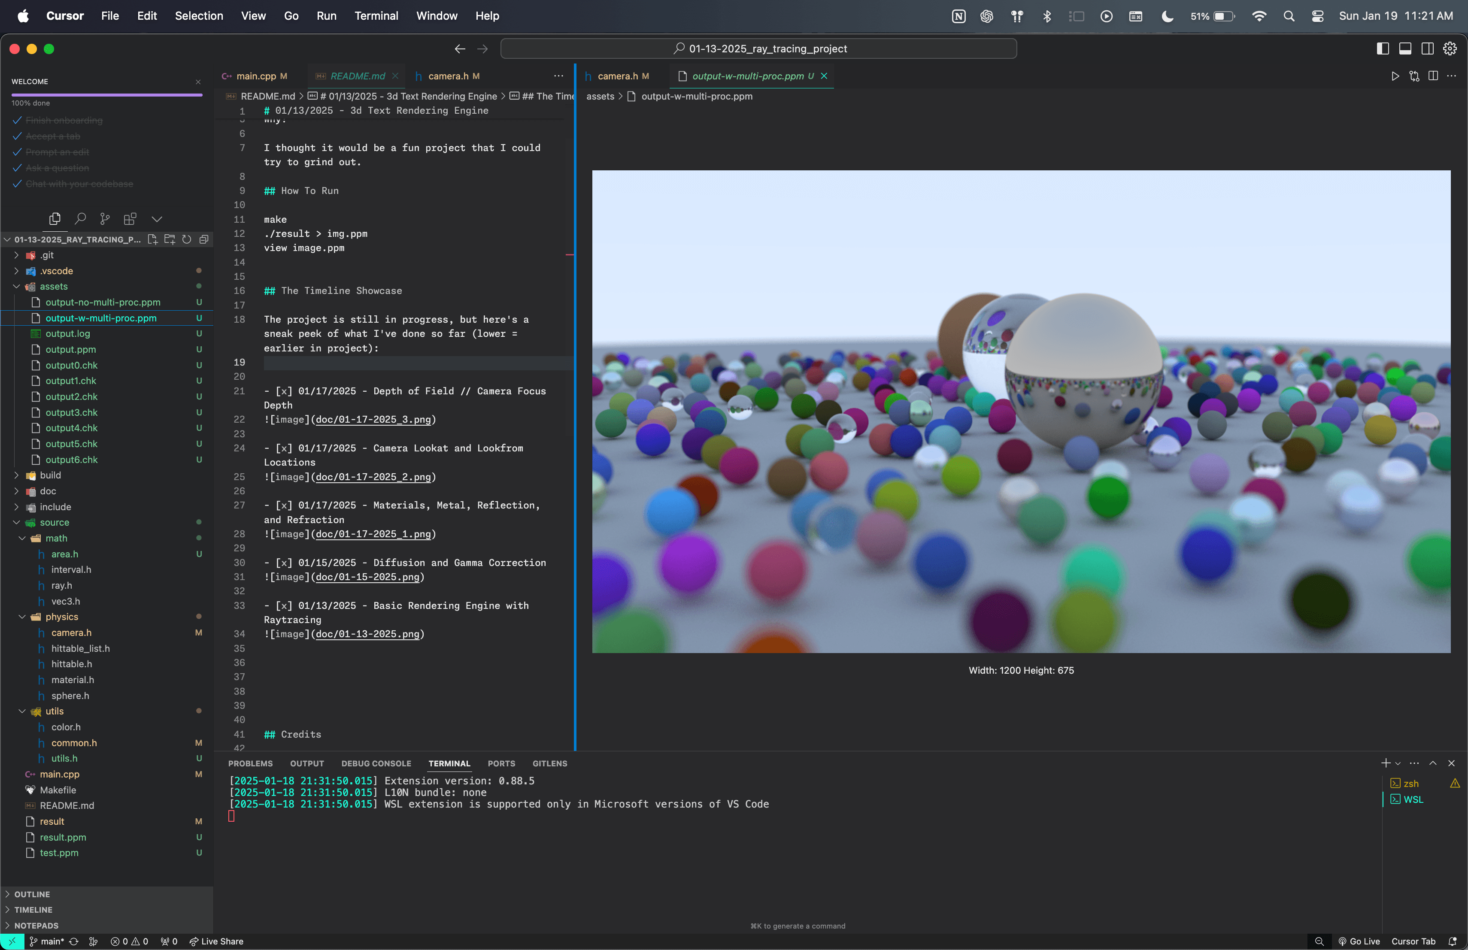Click the project search bar in title bar
The height and width of the screenshot is (950, 1468).
[x=758, y=49]
